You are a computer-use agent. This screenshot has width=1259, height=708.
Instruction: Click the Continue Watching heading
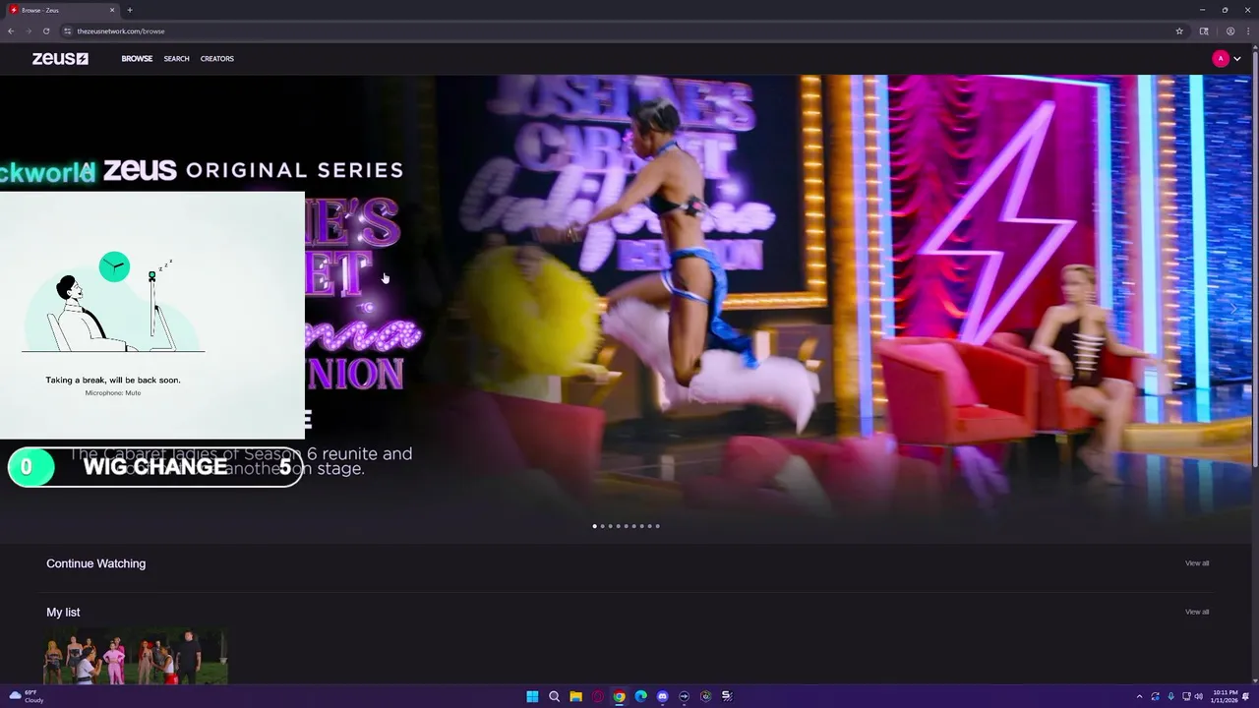[95, 563]
